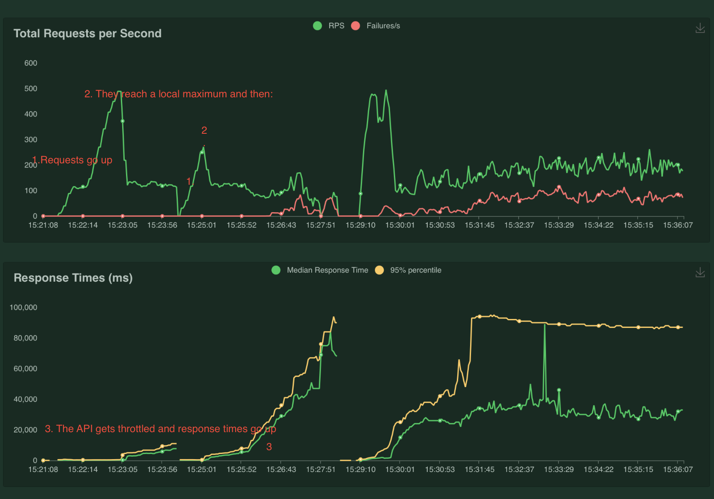The width and height of the screenshot is (714, 499).
Task: Click the yellow 95% percentile legend dot
Action: 379,270
